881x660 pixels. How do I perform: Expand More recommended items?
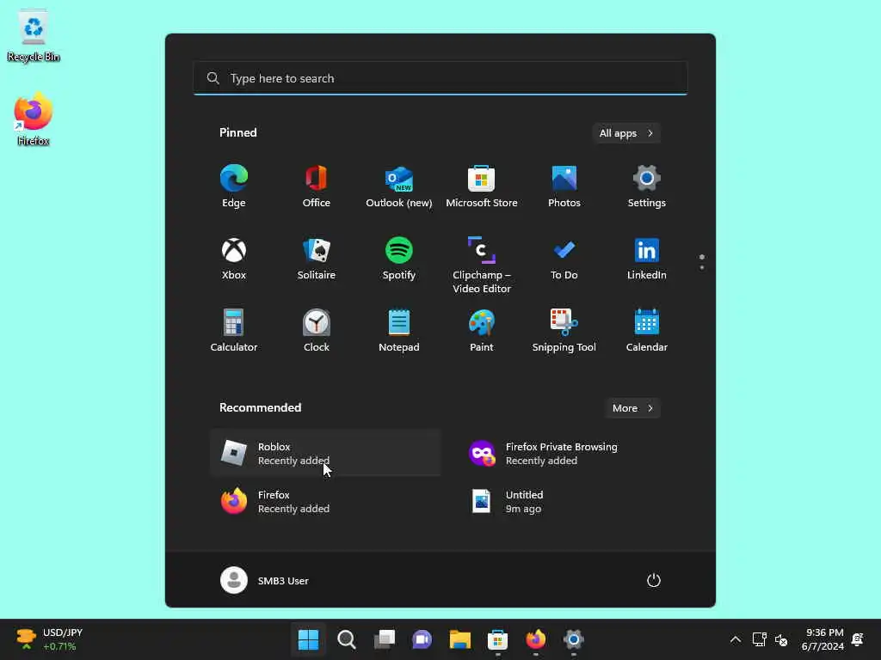pyautogui.click(x=632, y=408)
